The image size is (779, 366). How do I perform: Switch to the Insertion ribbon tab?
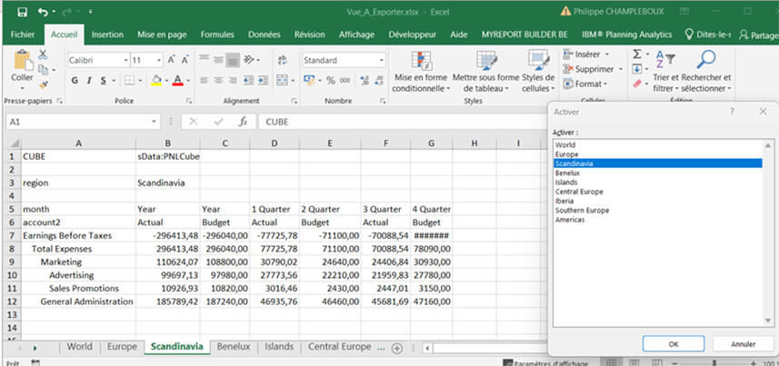(x=107, y=35)
